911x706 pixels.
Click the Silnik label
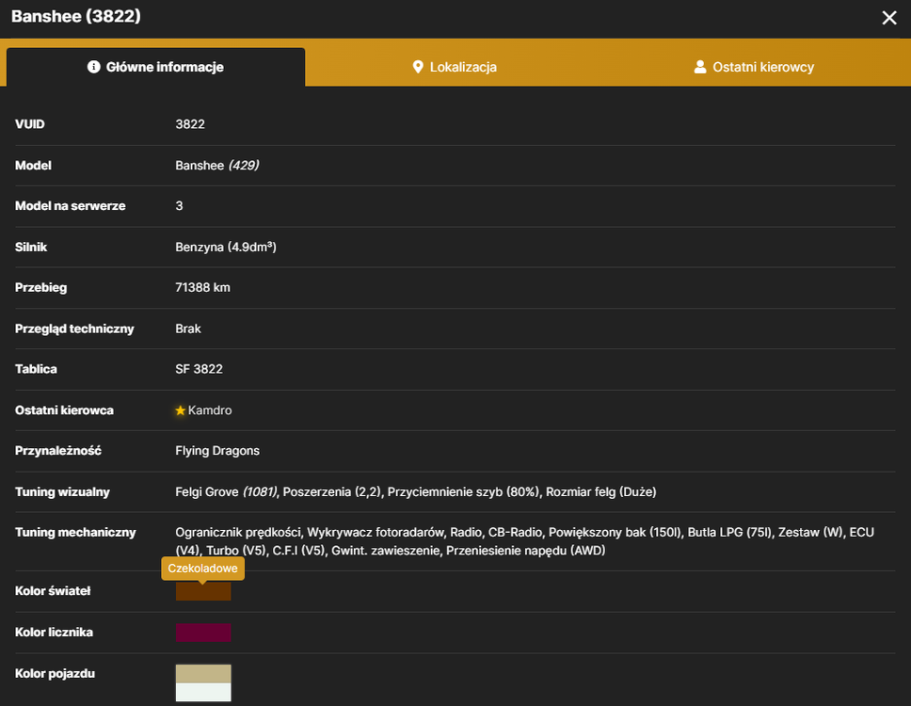click(31, 247)
